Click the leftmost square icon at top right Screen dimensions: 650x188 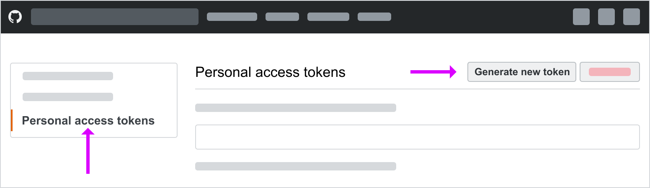click(581, 17)
